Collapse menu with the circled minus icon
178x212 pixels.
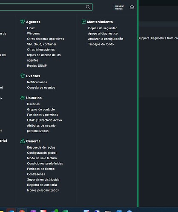(x=132, y=7)
